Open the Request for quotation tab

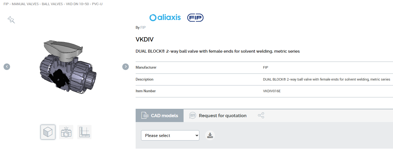click(218, 116)
